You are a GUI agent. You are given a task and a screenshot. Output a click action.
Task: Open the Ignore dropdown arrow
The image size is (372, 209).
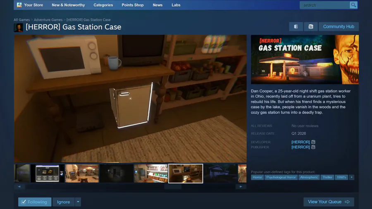[78, 202]
